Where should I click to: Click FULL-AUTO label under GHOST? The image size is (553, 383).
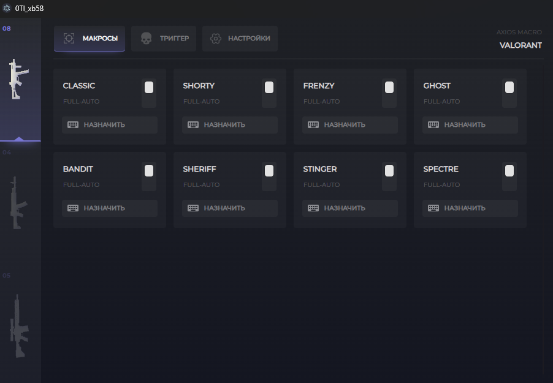(x=441, y=102)
